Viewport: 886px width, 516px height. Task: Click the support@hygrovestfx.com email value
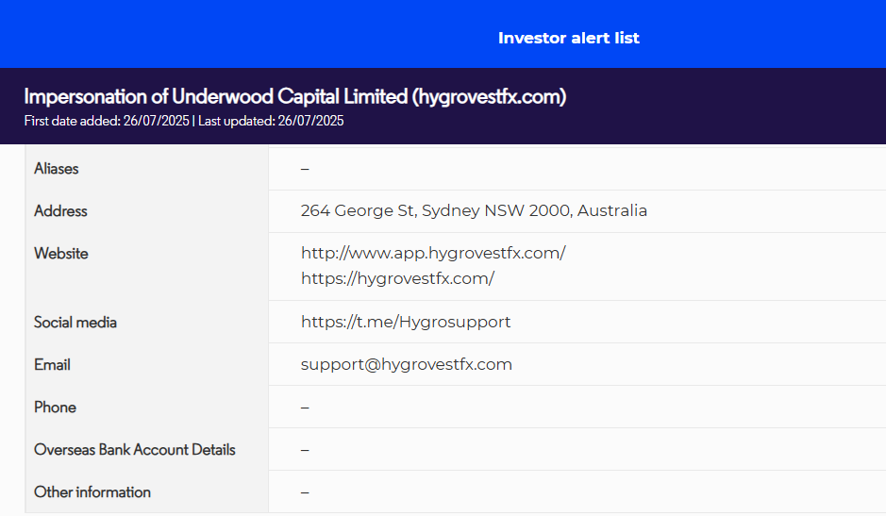tap(407, 364)
